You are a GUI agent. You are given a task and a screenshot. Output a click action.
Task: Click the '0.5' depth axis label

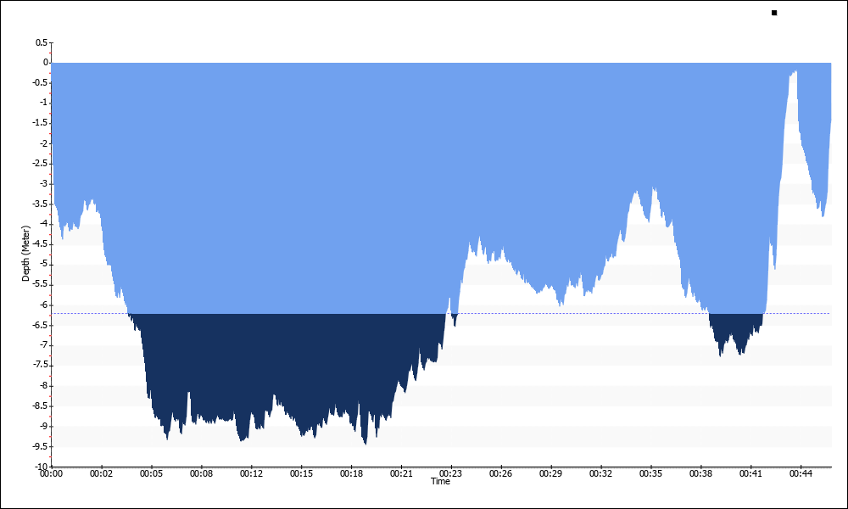[x=41, y=42]
